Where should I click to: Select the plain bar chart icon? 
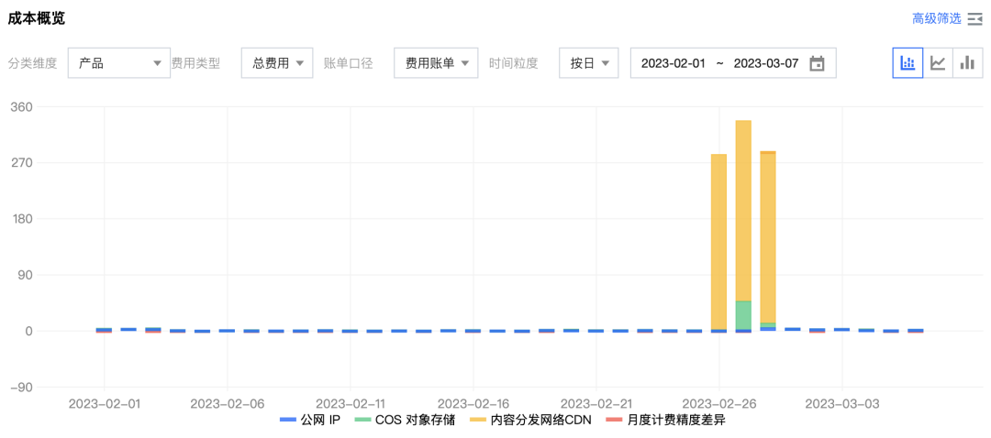[x=967, y=63]
